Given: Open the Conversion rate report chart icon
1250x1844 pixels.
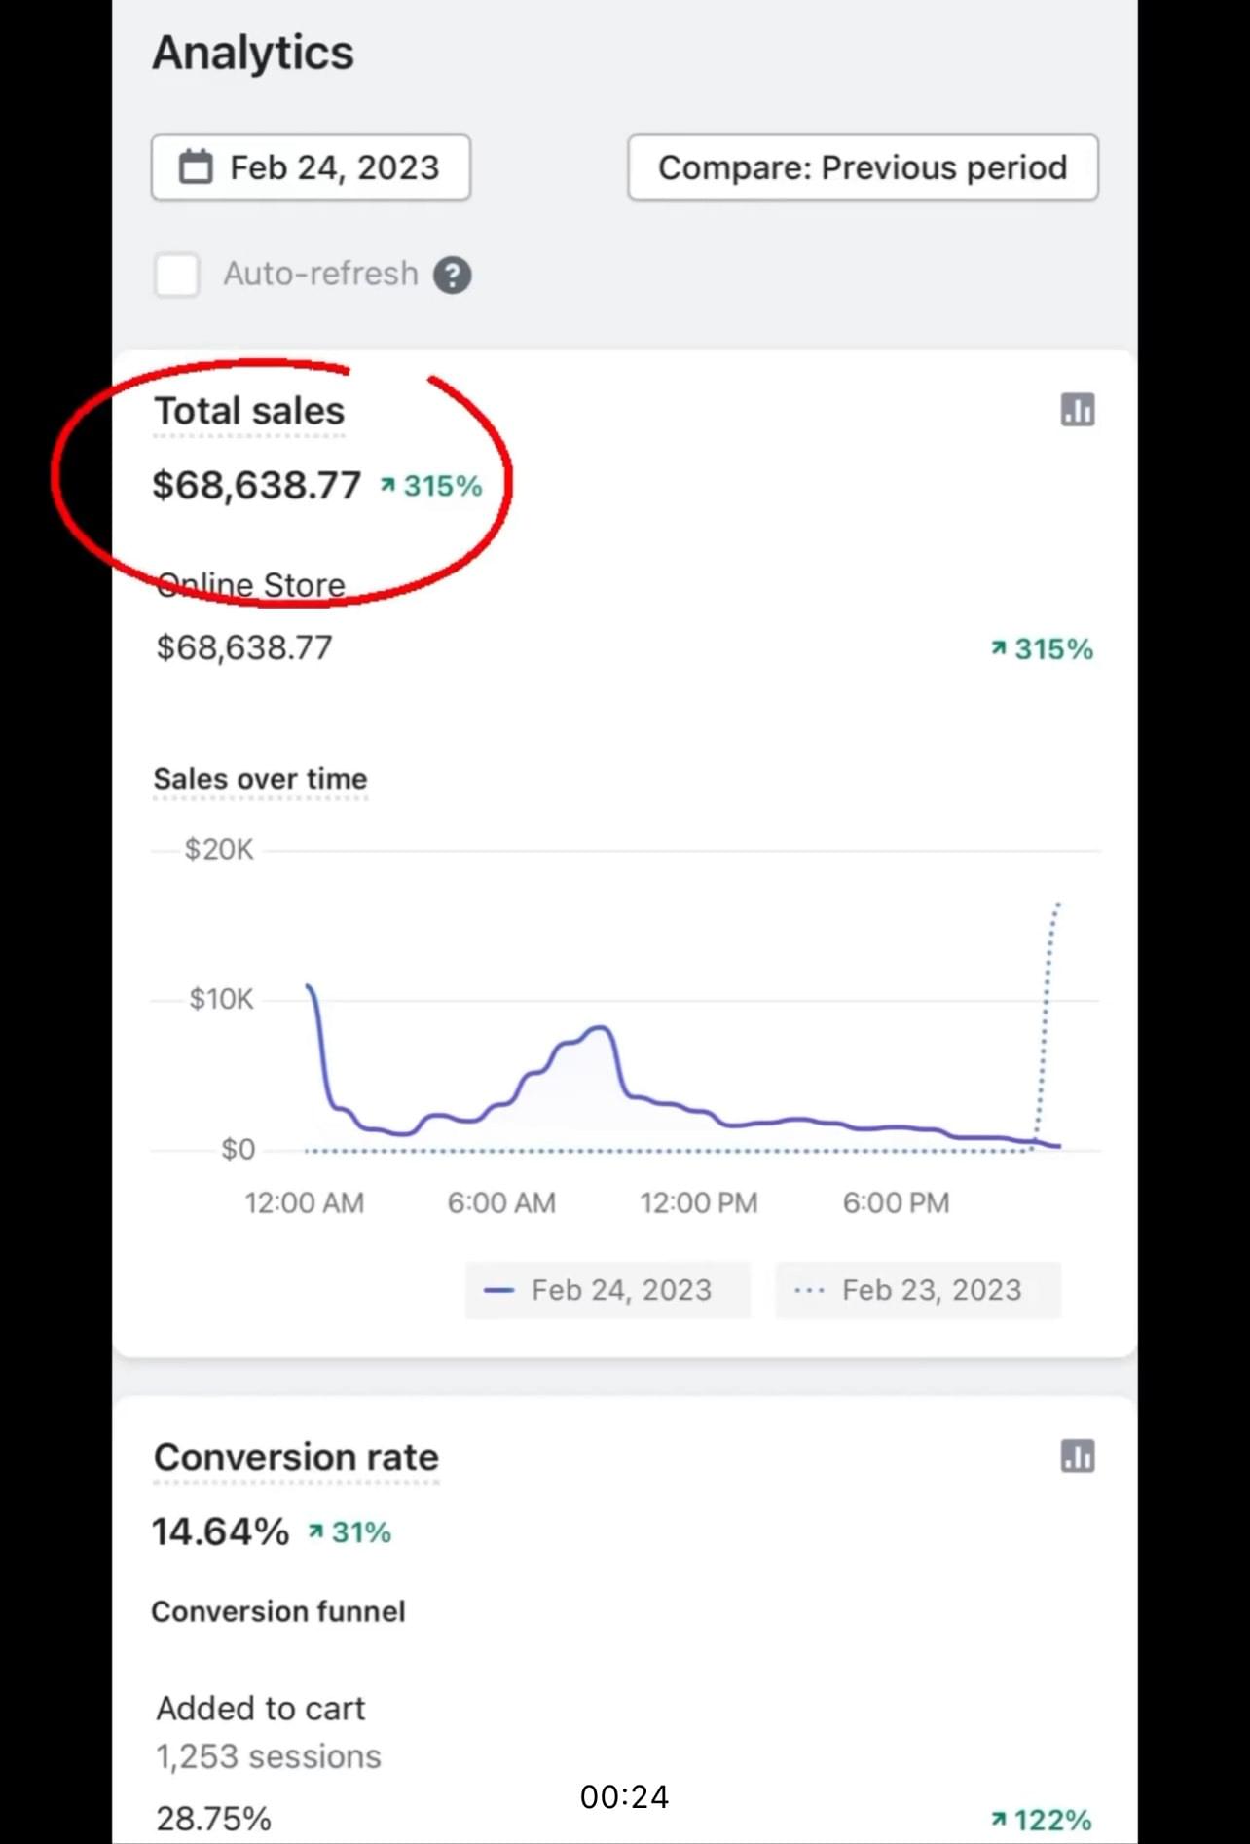Looking at the screenshot, I should coord(1077,1457).
